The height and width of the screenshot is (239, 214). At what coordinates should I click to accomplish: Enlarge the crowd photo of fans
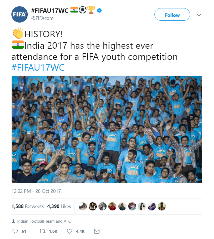click(x=107, y=129)
